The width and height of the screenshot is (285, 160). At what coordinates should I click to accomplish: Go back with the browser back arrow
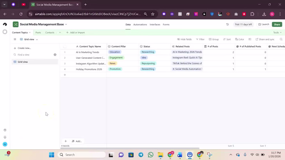pyautogui.click(x=5, y=14)
